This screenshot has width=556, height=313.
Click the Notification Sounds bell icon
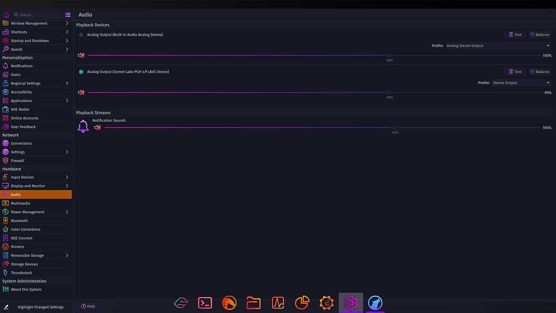83,126
